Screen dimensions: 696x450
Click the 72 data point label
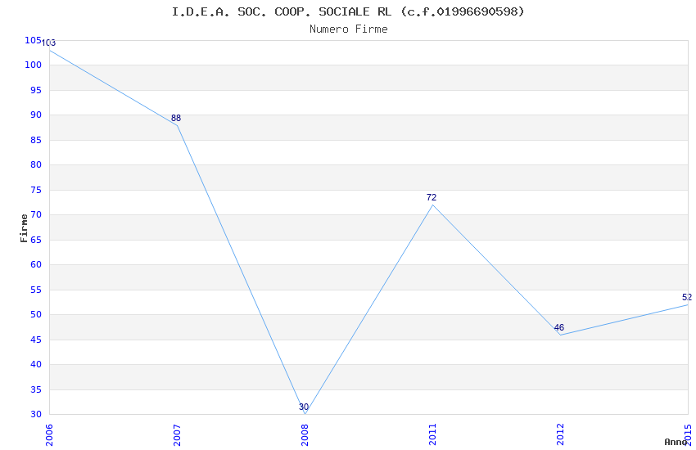(x=432, y=197)
